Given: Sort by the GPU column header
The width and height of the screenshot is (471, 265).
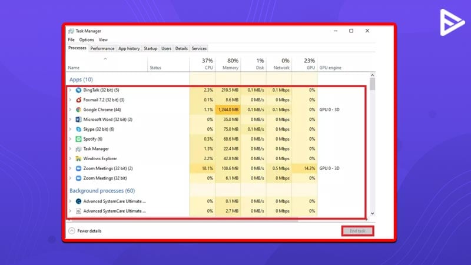Looking at the screenshot, I should pos(304,64).
